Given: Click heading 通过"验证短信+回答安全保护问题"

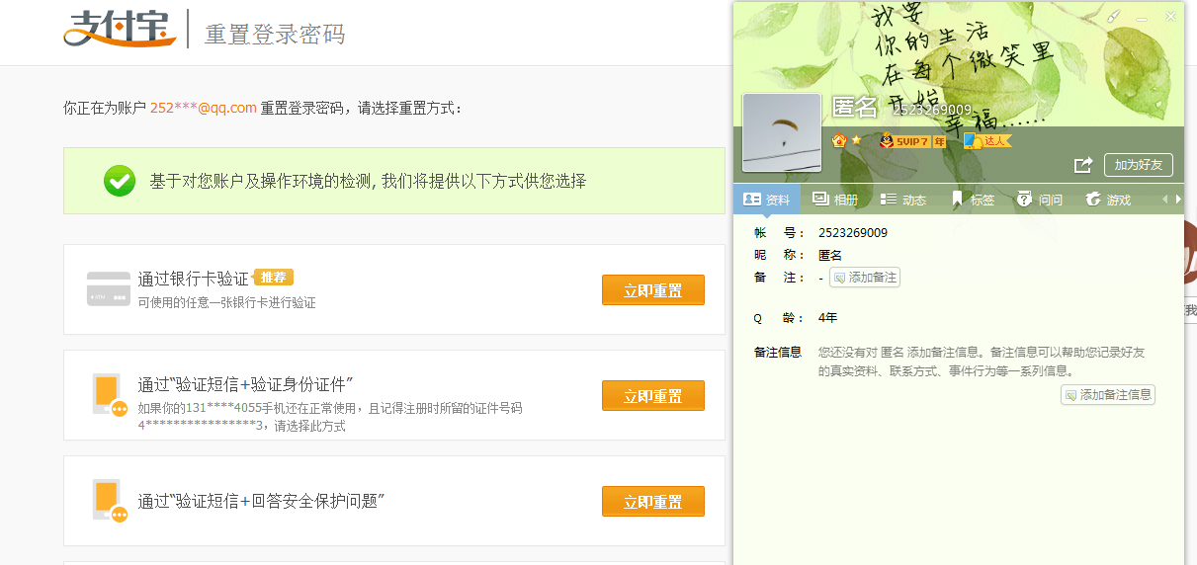Looking at the screenshot, I should pos(261,501).
